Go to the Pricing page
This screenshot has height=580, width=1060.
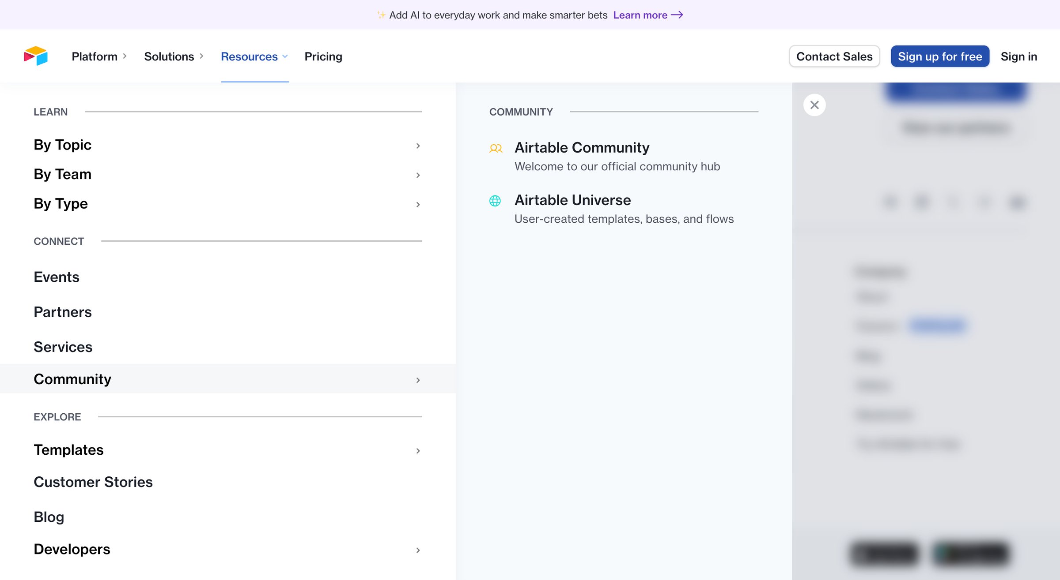(x=323, y=56)
